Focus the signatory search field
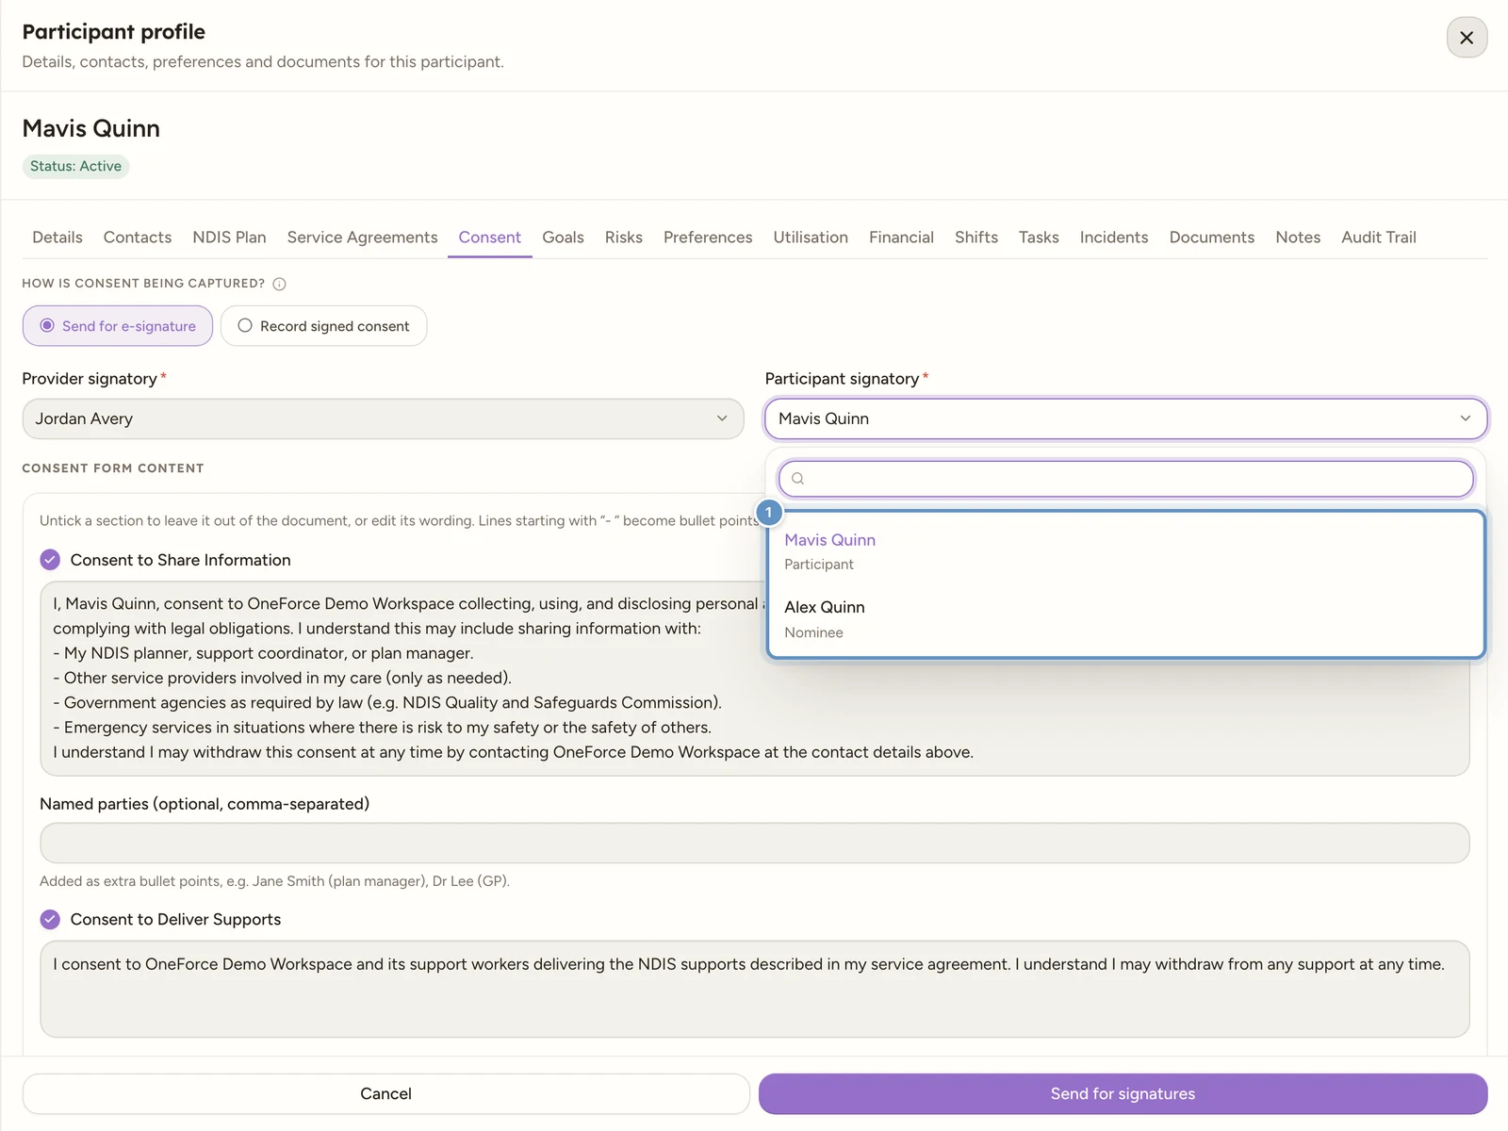 point(1125,479)
